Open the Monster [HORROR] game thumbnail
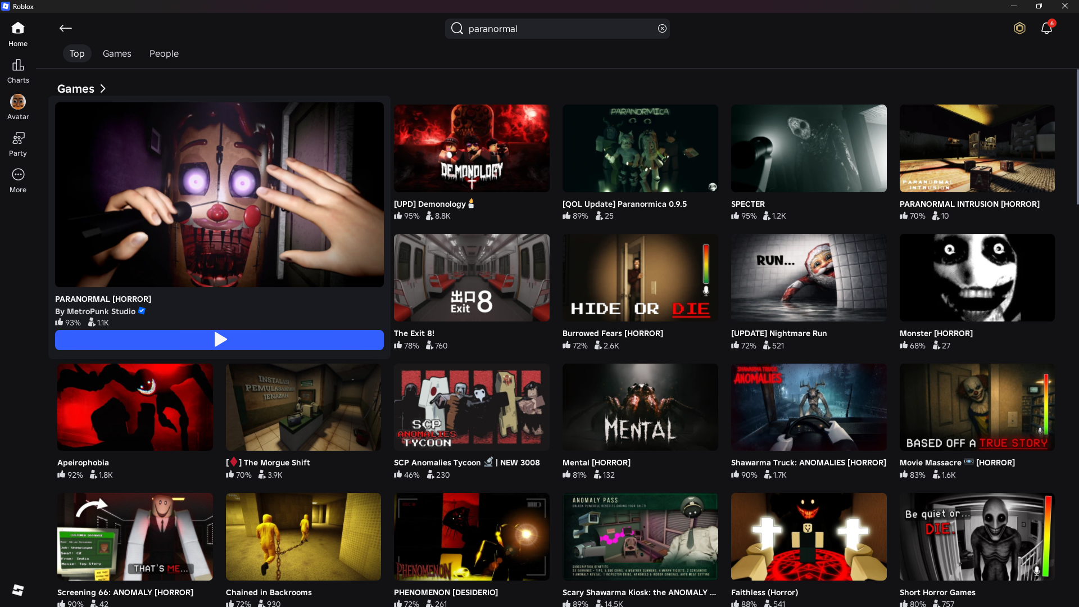 [x=977, y=278]
